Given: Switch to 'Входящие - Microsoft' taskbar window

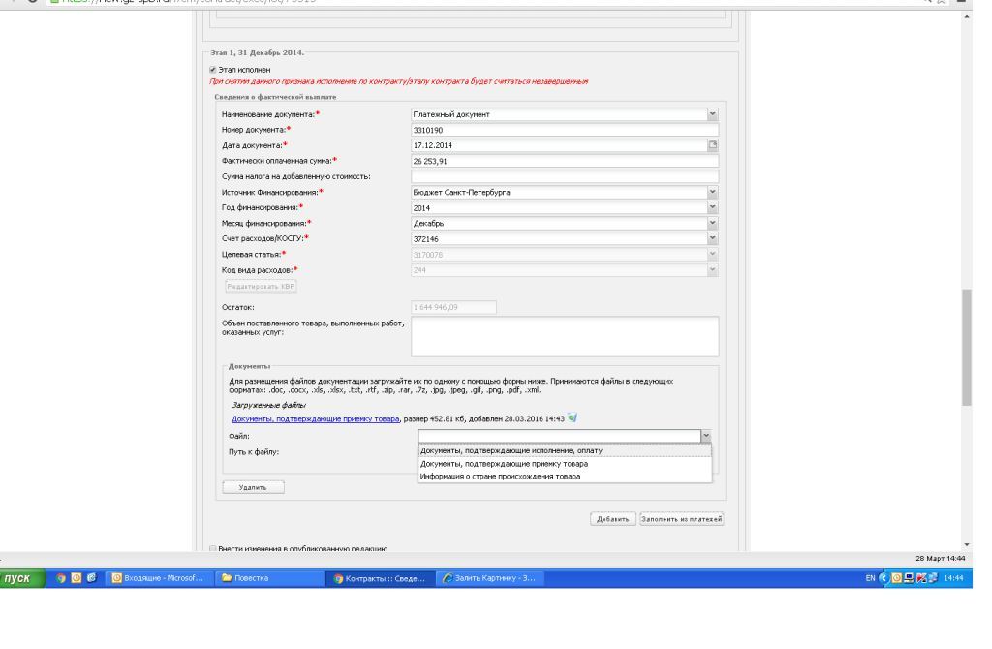Looking at the screenshot, I should (159, 578).
